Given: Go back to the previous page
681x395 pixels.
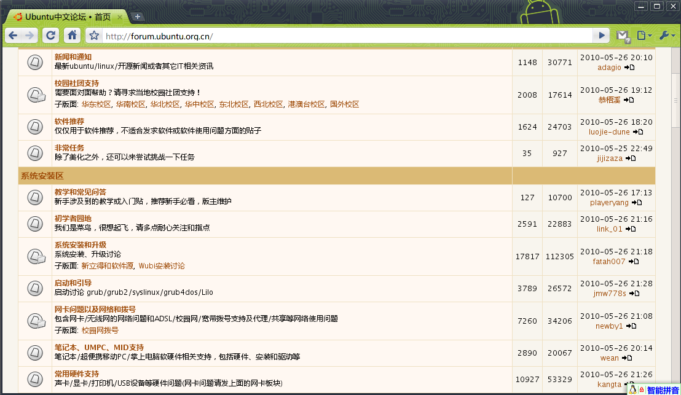Looking at the screenshot, I should [13, 36].
